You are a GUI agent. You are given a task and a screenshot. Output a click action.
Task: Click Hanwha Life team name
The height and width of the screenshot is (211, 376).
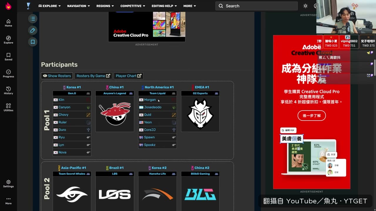(157, 174)
